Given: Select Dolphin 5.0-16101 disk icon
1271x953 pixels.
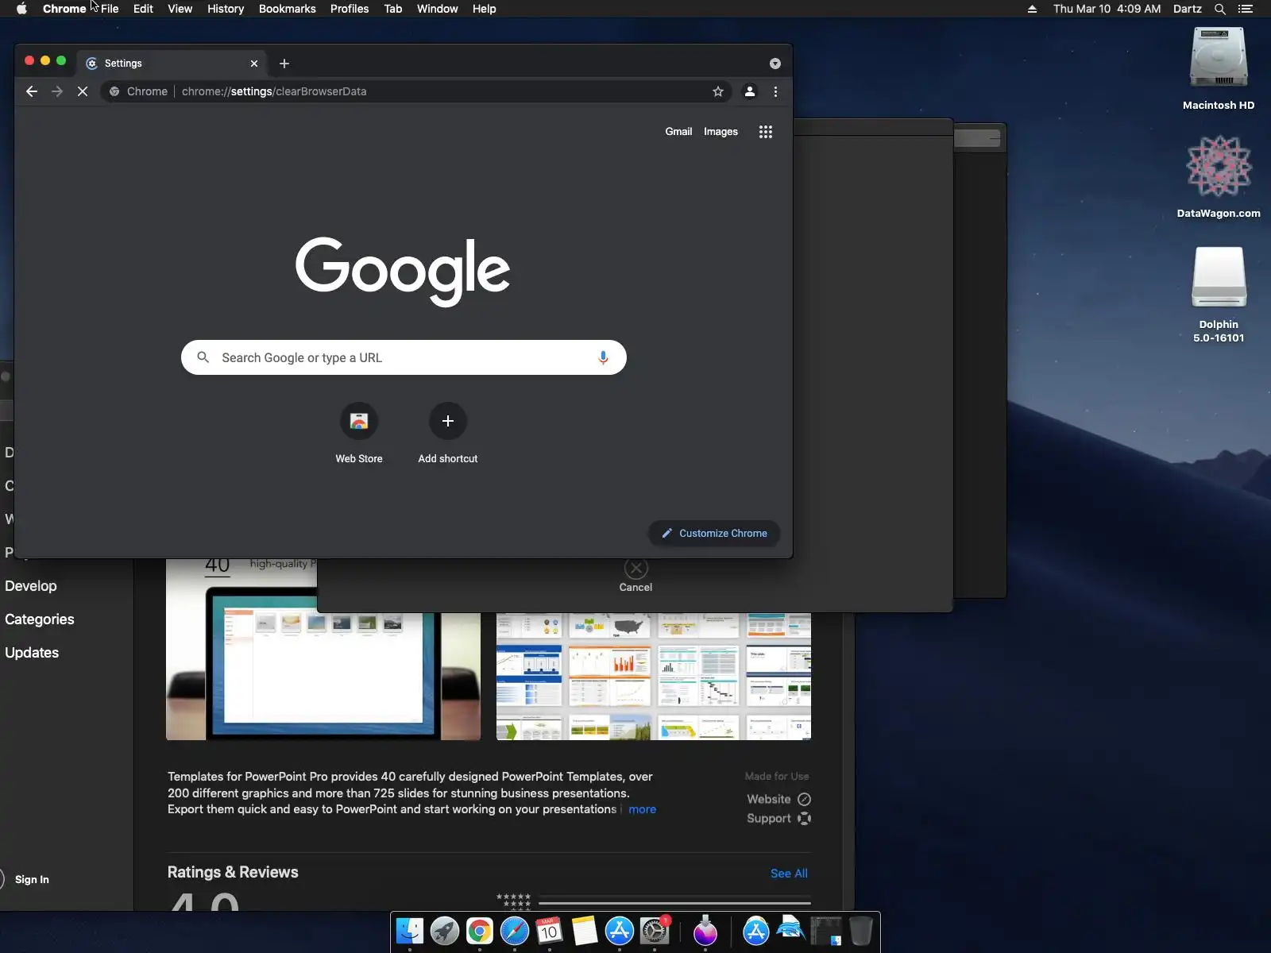Looking at the screenshot, I should 1219,295.
